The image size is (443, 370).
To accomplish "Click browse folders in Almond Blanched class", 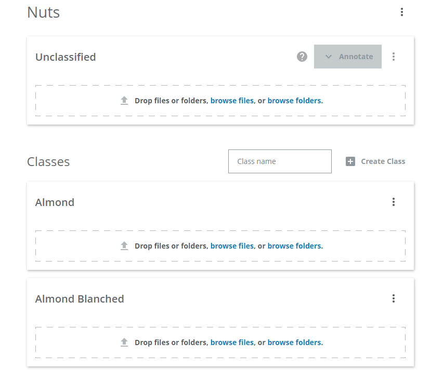I will point(294,342).
